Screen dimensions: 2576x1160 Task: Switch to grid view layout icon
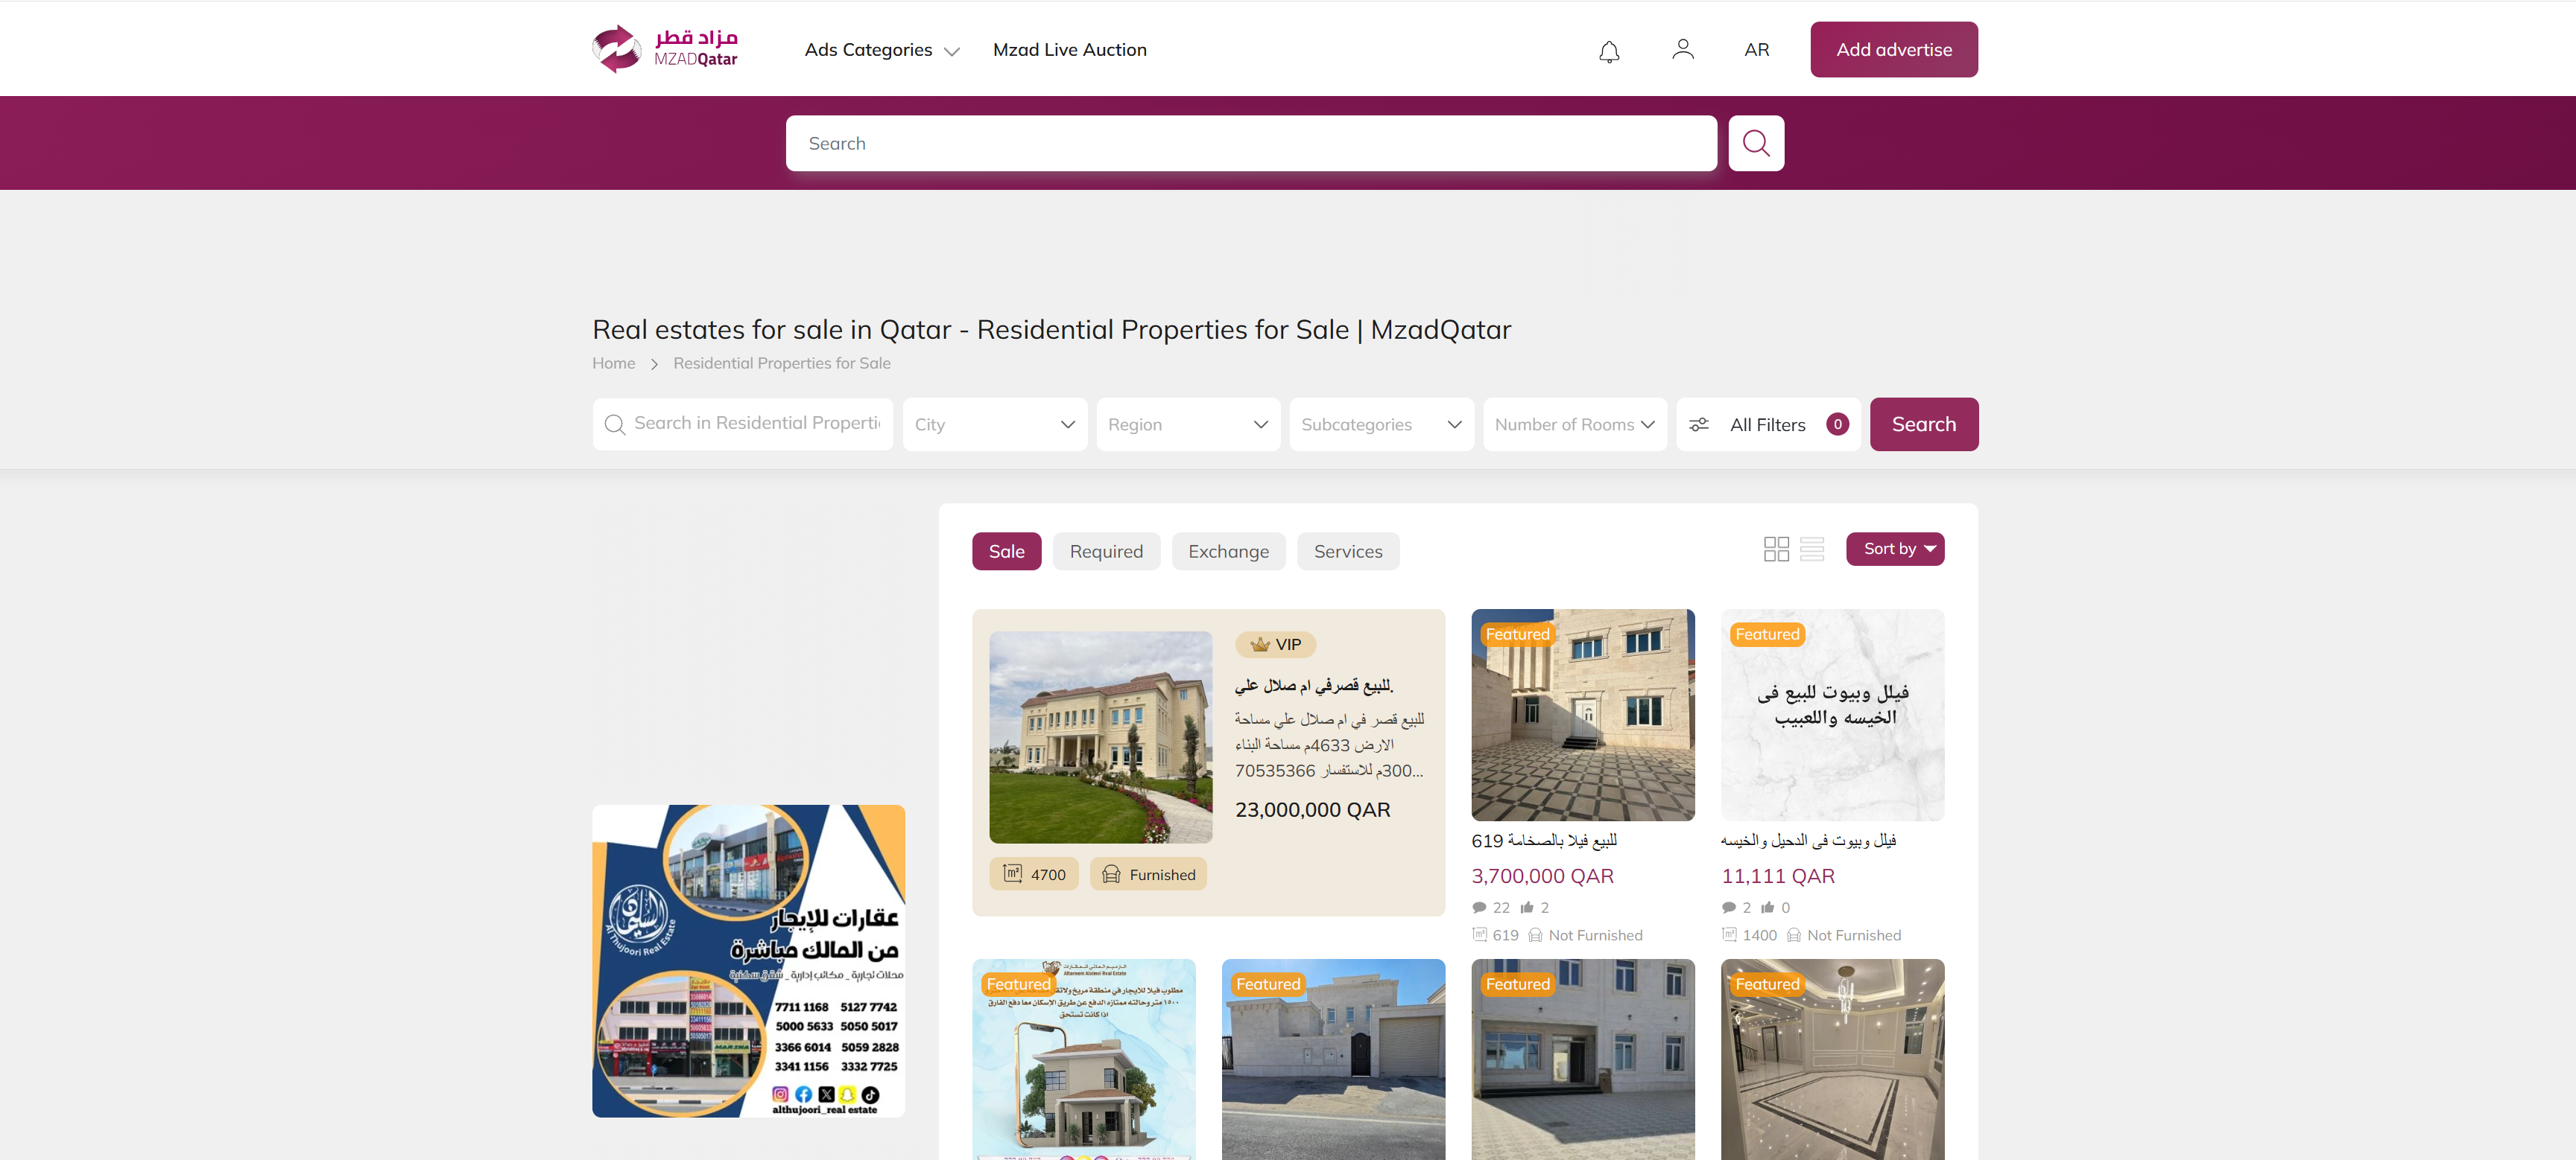tap(1776, 549)
